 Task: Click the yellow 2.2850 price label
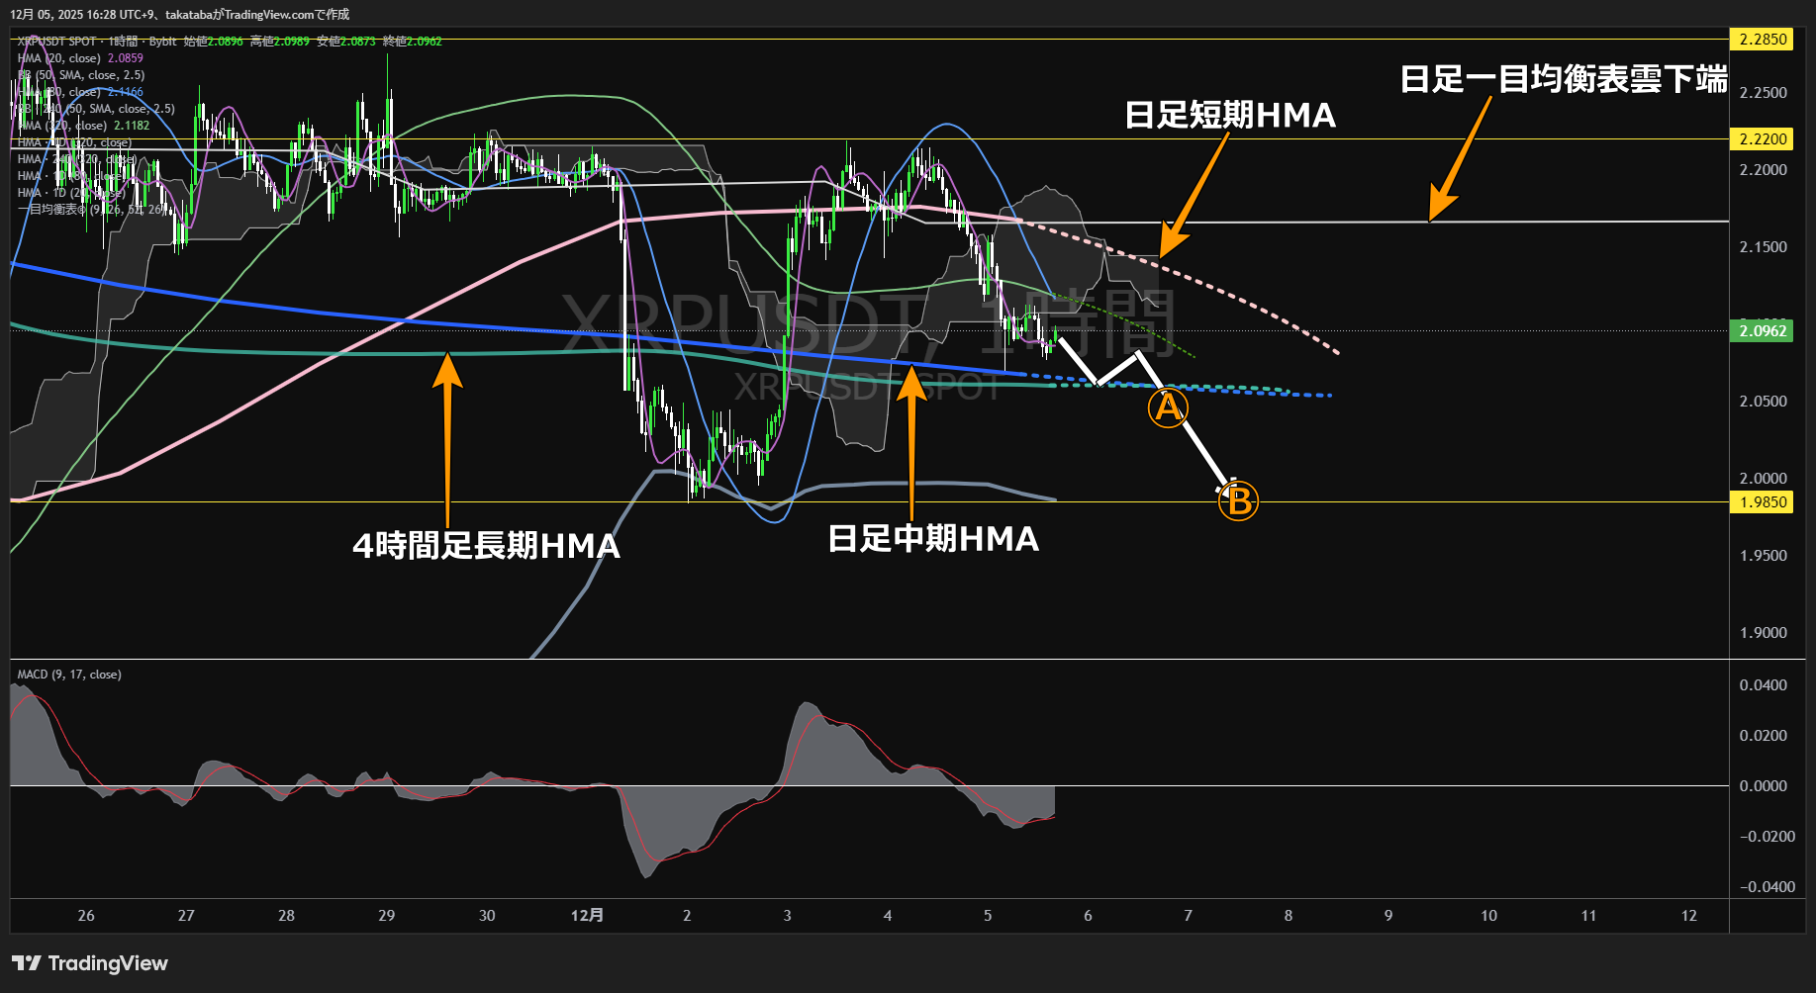click(x=1763, y=40)
